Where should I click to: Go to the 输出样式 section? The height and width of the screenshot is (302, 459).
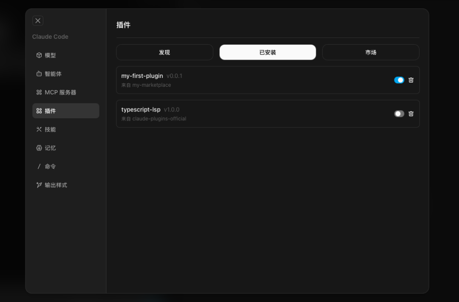coord(56,185)
